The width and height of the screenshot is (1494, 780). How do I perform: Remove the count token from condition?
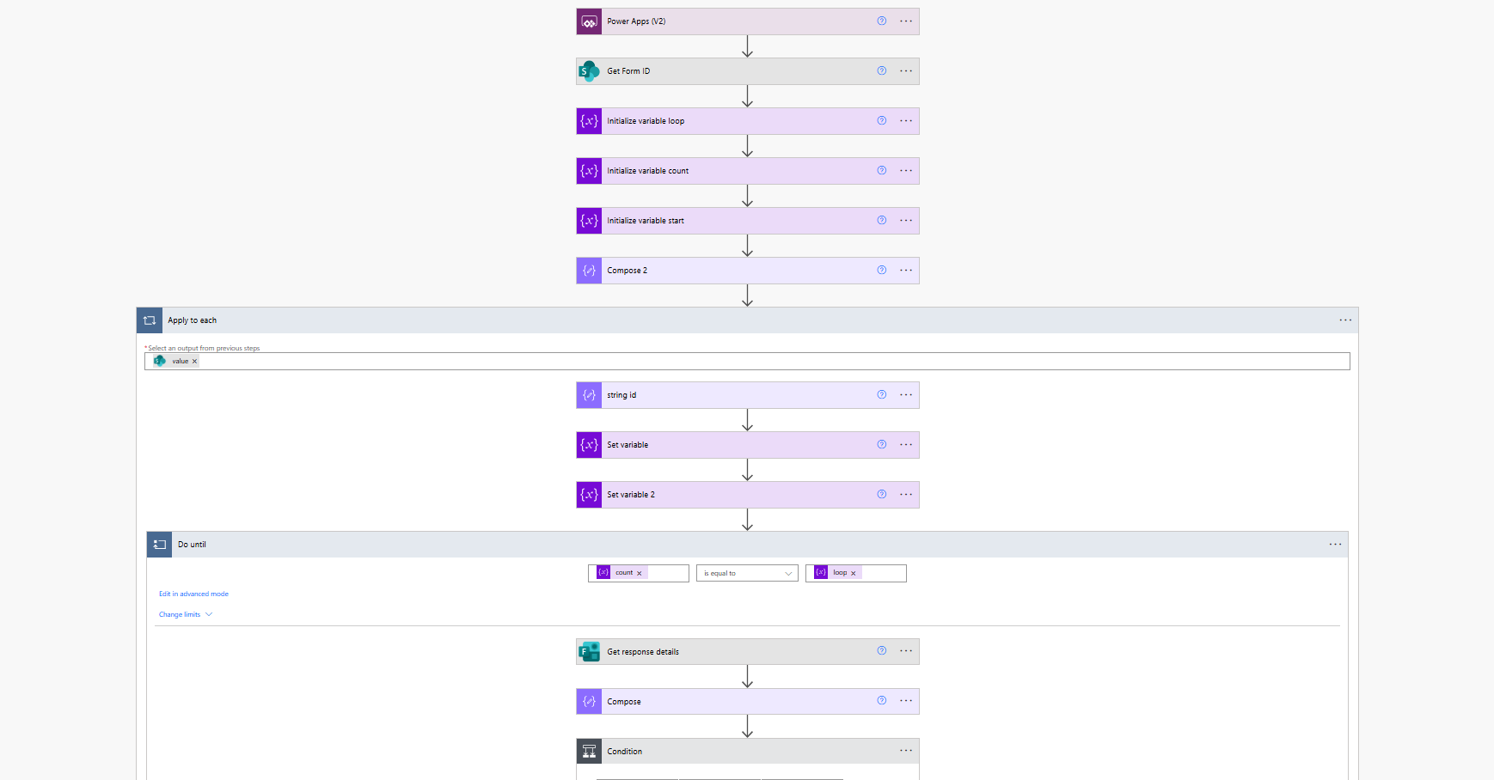[x=640, y=573]
